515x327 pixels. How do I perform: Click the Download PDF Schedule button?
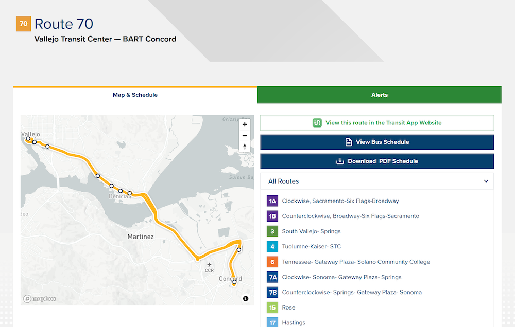point(377,161)
